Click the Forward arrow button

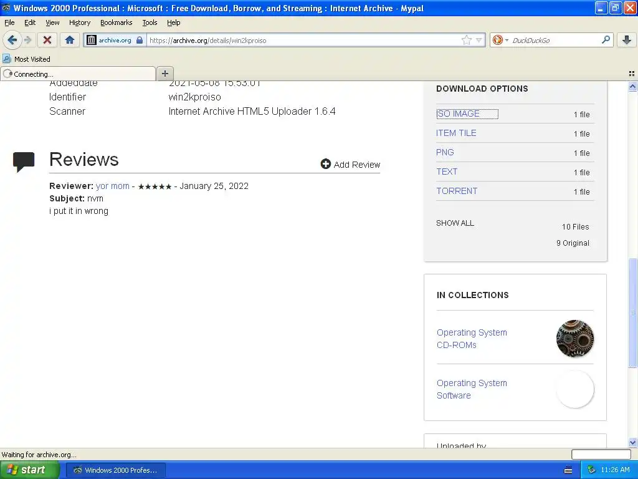coord(27,40)
